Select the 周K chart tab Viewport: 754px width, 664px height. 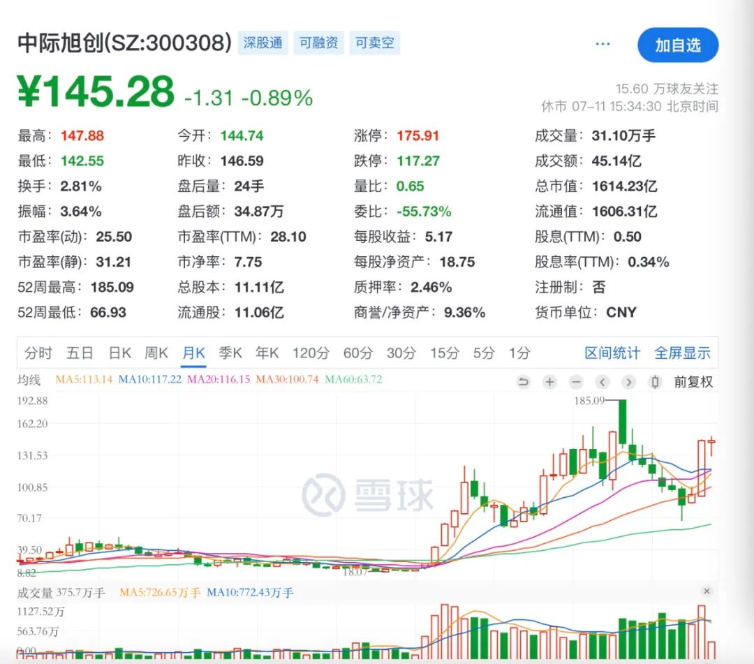(156, 353)
